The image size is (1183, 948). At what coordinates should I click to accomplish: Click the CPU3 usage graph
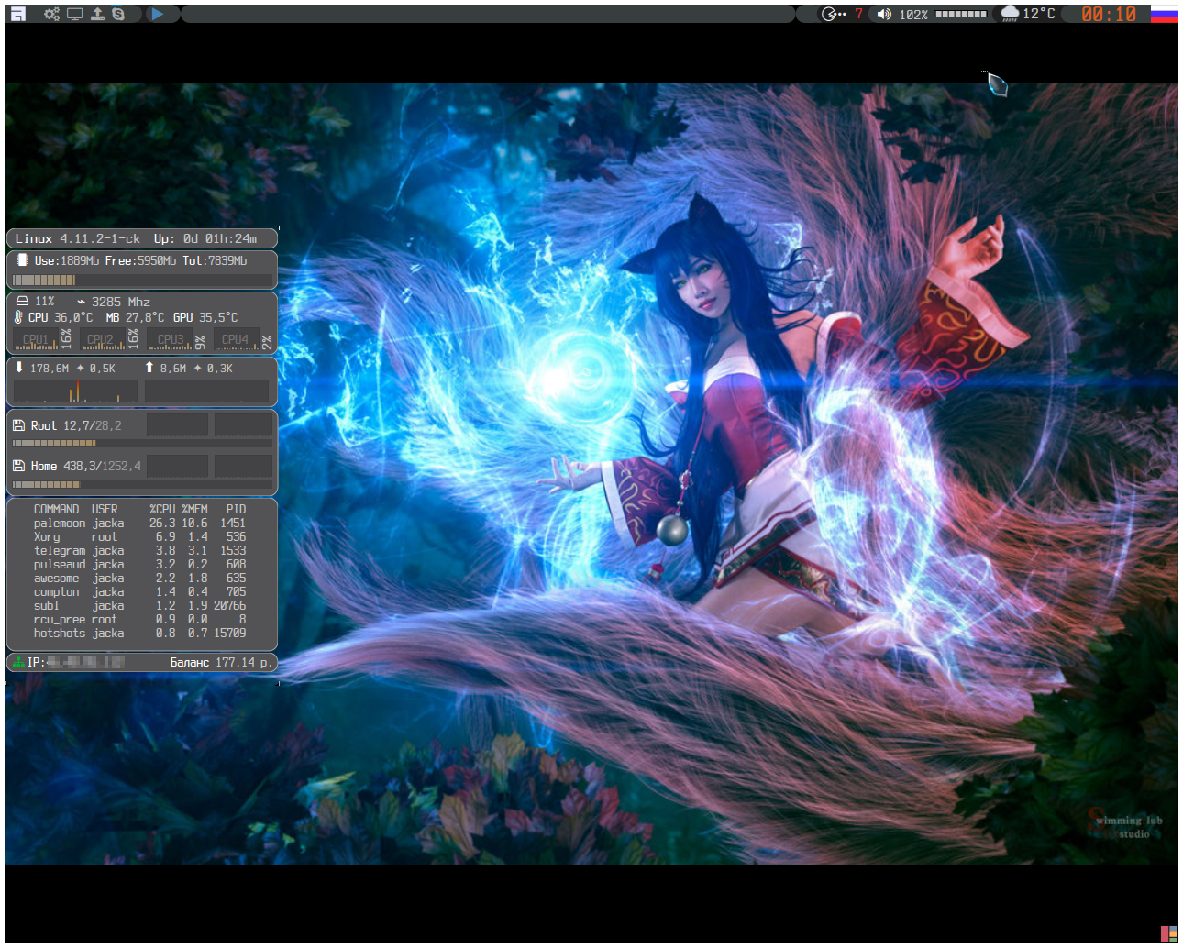click(x=171, y=340)
